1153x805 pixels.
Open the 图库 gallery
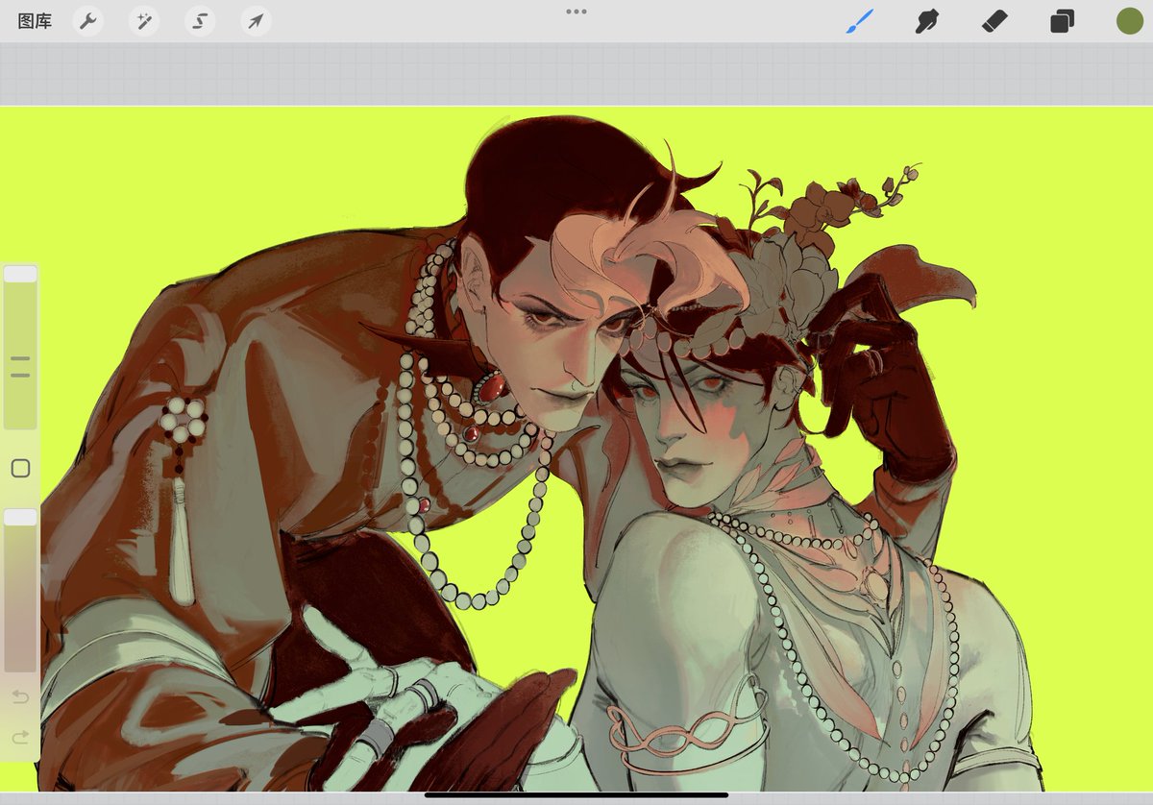[35, 21]
